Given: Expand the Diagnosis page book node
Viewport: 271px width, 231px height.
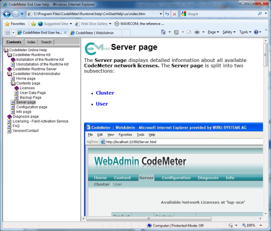Looking at the screenshot, I should (10, 116).
